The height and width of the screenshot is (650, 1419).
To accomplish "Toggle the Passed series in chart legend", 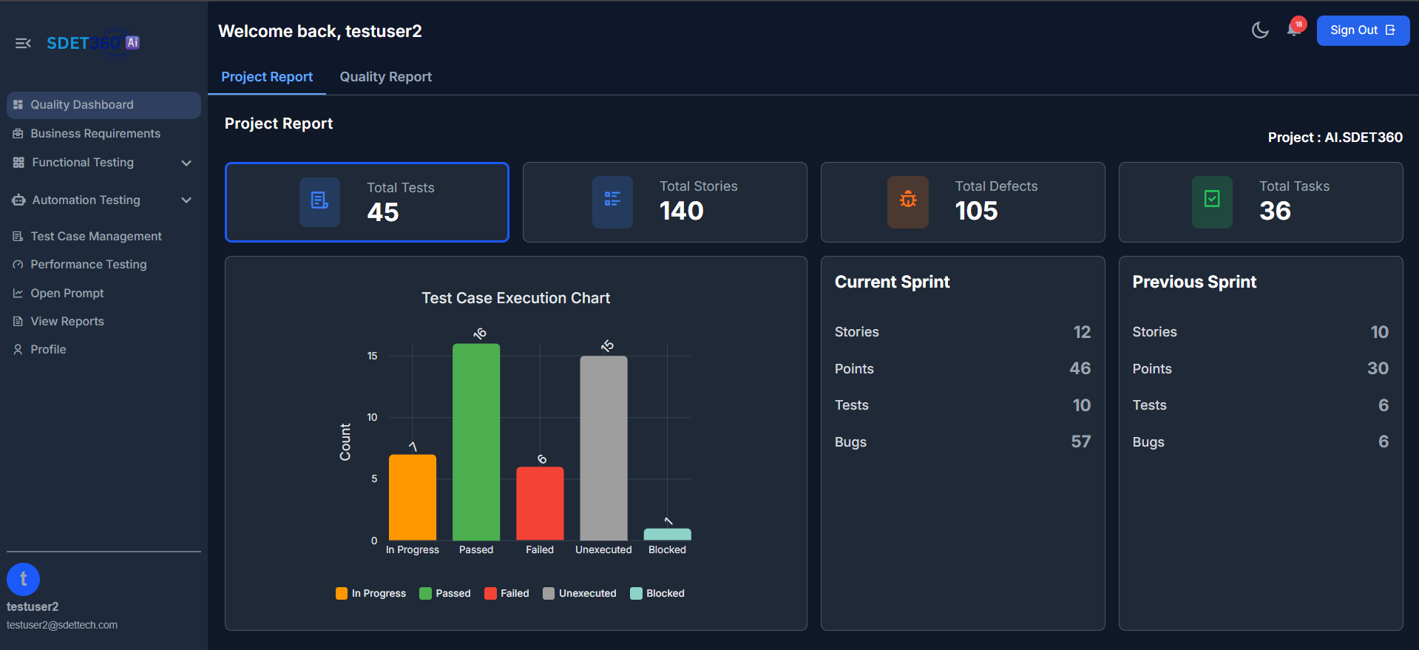I will [445, 594].
